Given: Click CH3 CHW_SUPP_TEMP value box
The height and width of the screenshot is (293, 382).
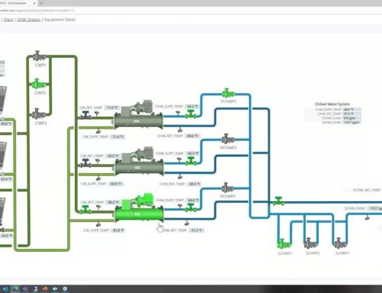Looking at the screenshot, I should (193, 200).
